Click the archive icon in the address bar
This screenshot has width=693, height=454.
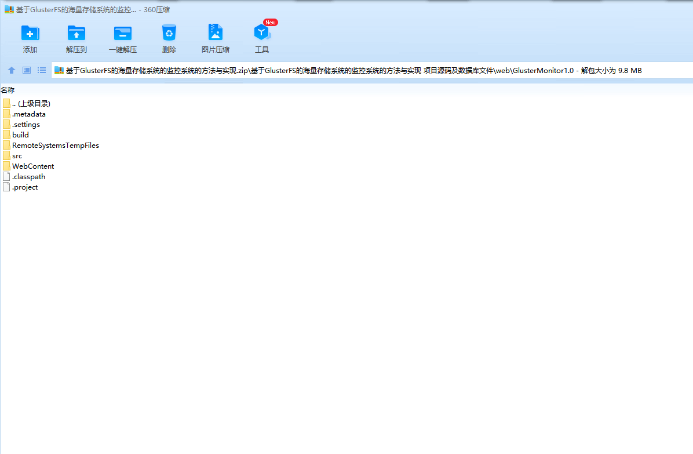(59, 70)
